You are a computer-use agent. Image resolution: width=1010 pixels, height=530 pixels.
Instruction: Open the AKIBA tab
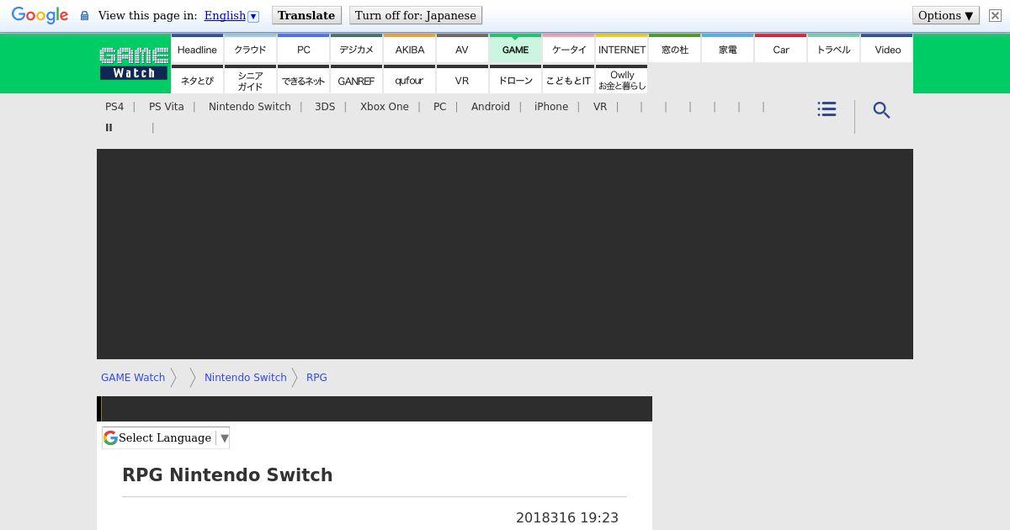[409, 49]
